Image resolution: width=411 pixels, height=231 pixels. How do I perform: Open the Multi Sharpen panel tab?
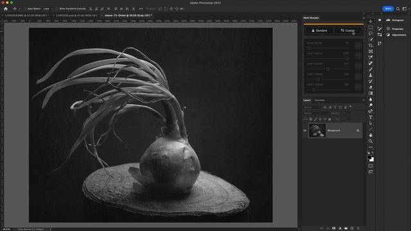[x=311, y=18]
